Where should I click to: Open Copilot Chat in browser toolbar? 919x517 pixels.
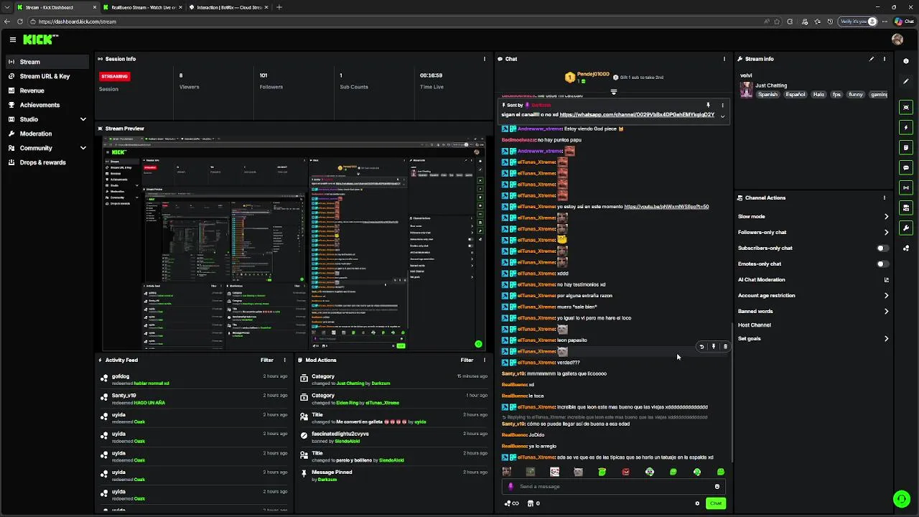[x=904, y=22]
